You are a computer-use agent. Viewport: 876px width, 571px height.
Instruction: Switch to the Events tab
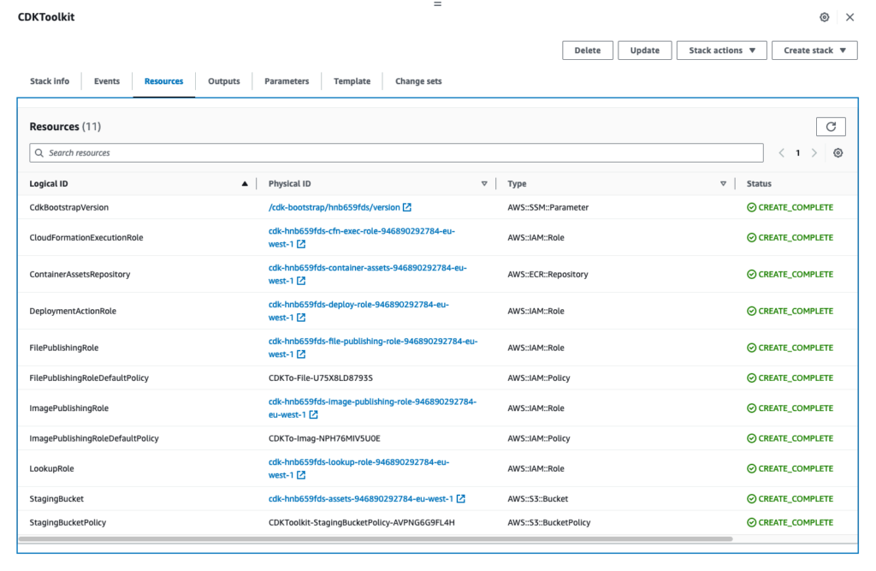click(x=107, y=81)
